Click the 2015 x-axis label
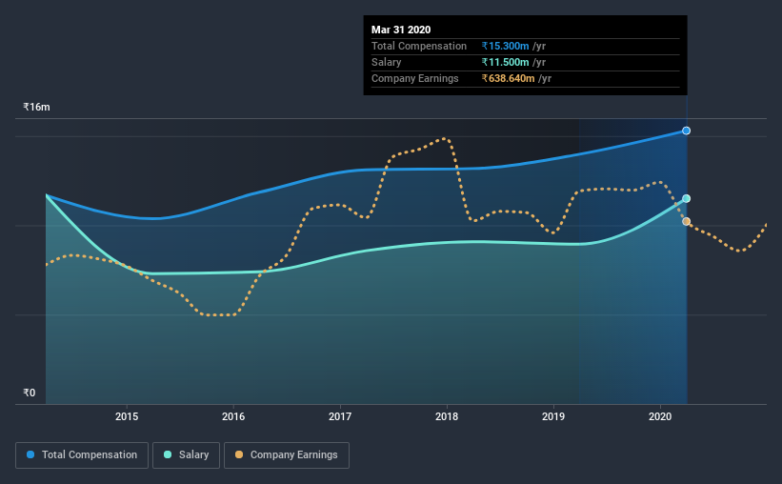This screenshot has width=782, height=484. [x=127, y=416]
